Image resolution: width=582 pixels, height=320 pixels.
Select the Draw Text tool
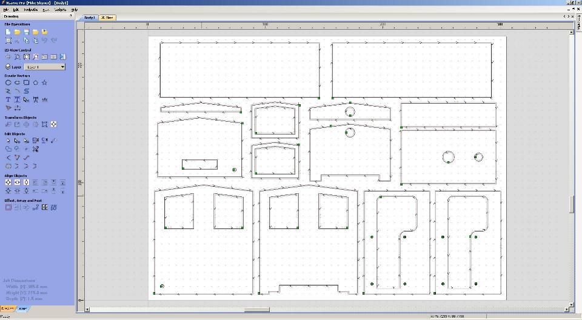8,99
